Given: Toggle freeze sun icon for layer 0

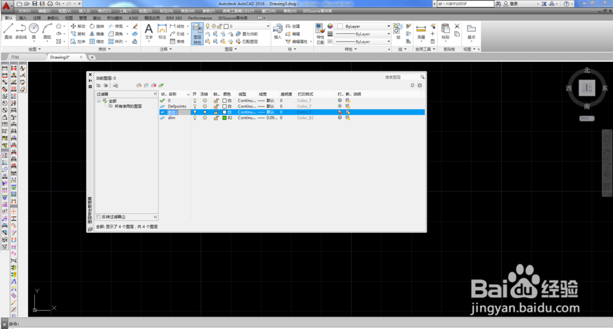Looking at the screenshot, I should coord(205,100).
